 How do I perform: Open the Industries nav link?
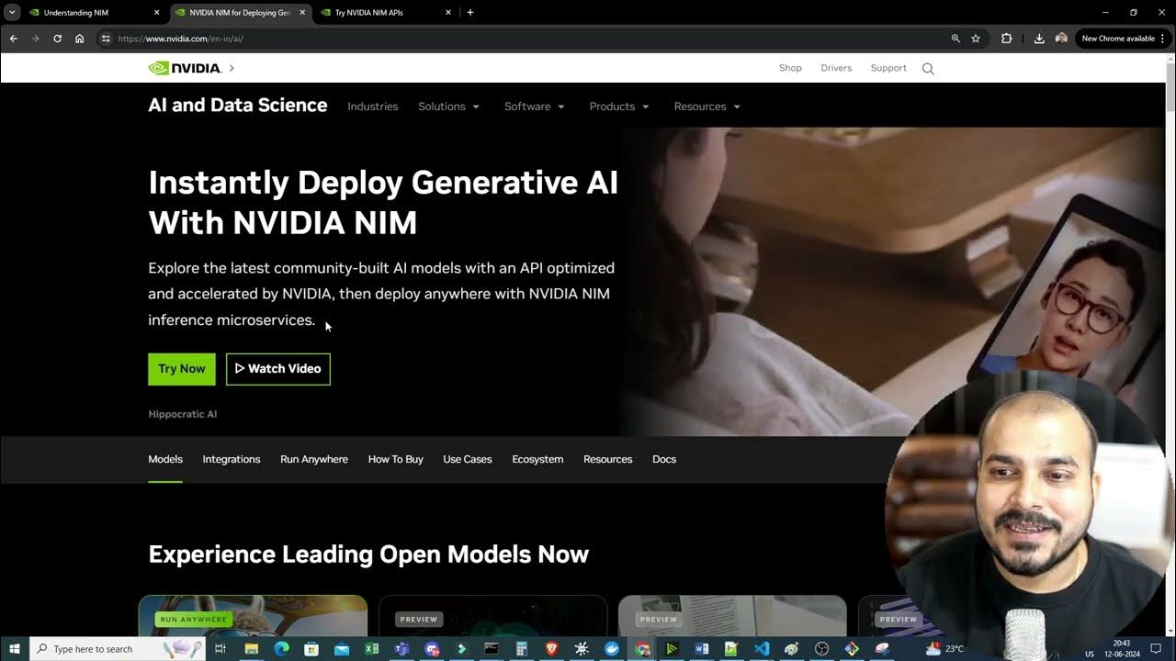click(x=373, y=106)
